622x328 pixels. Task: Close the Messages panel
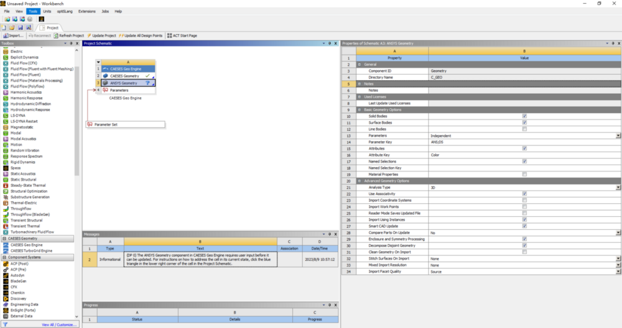tap(336, 234)
